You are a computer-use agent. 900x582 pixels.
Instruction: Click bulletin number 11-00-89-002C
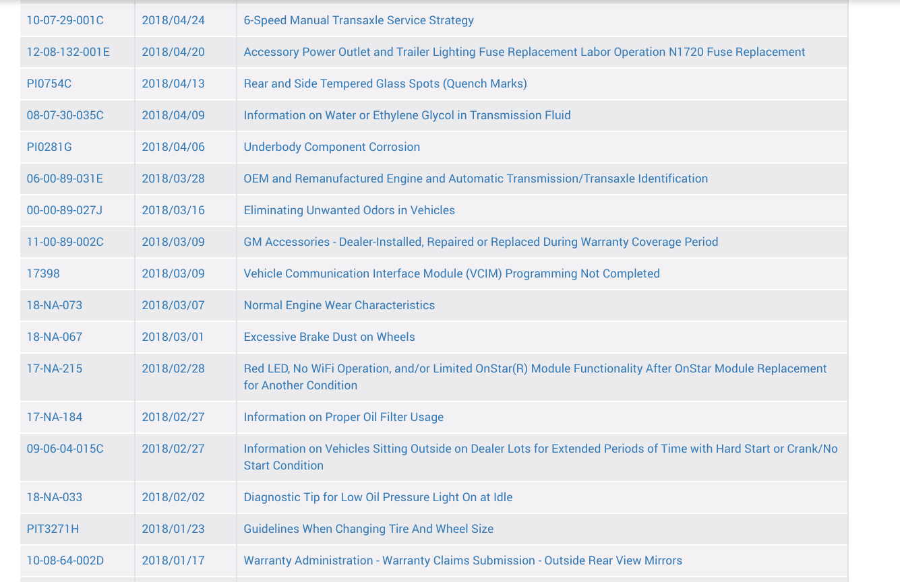pyautogui.click(x=65, y=242)
